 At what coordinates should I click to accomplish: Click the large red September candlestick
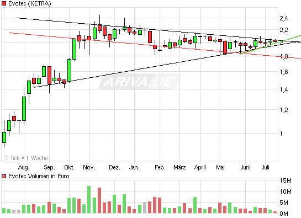click(x=49, y=76)
